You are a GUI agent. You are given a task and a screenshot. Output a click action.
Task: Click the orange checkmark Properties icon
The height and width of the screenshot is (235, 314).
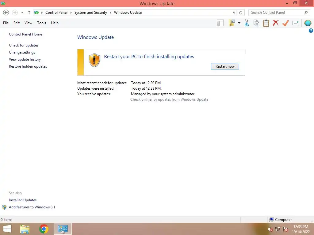285,23
